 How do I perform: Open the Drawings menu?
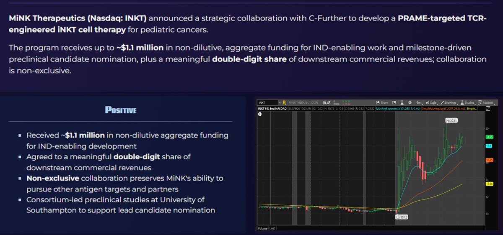pos(450,102)
